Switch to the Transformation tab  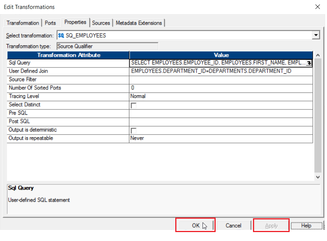tap(23, 23)
